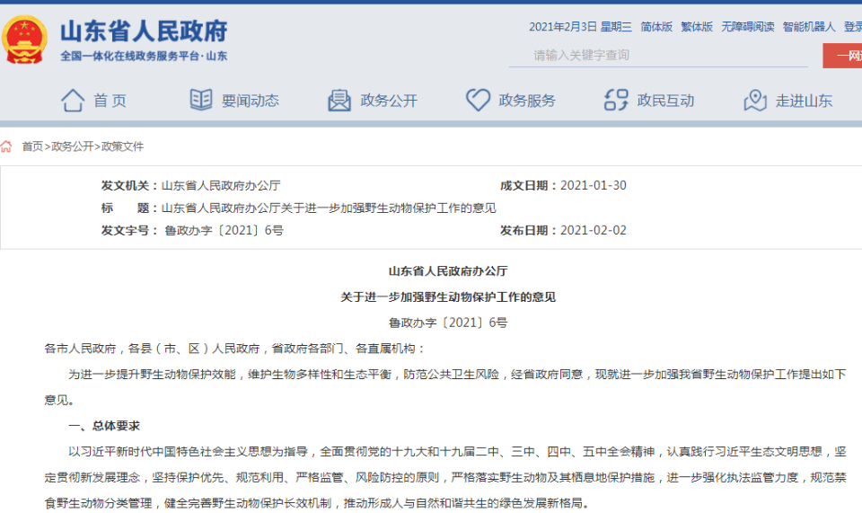Click the heart icon for 政务服务
Image resolution: width=862 pixels, height=513 pixels.
pyautogui.click(x=478, y=101)
